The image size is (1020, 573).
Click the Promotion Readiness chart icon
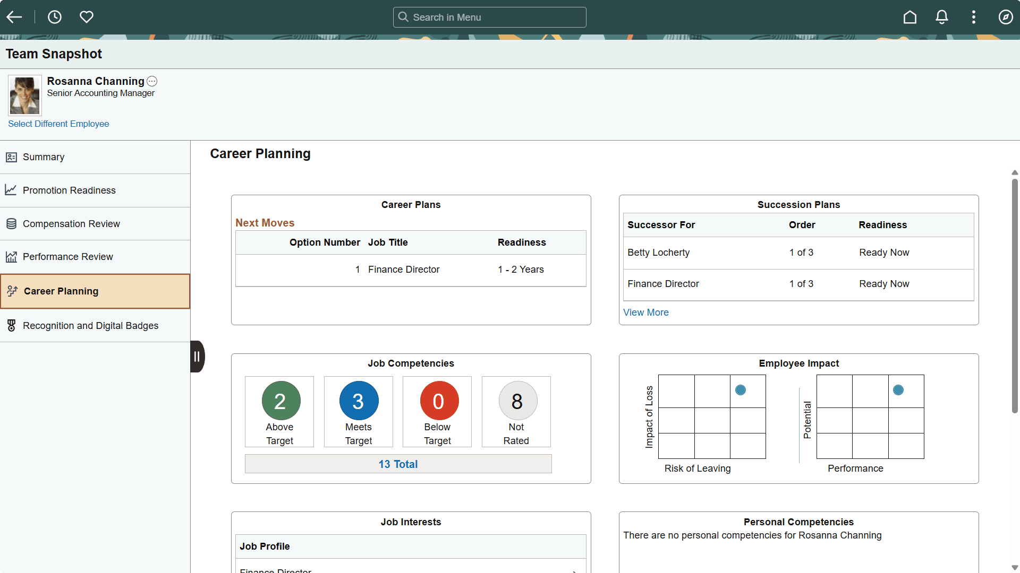coord(11,190)
